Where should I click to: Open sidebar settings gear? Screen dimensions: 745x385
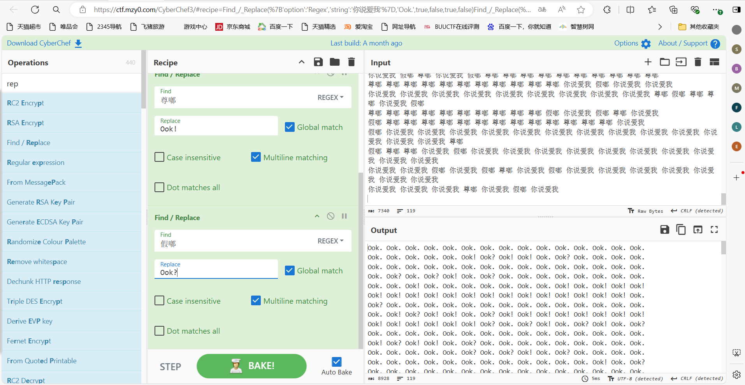point(736,374)
